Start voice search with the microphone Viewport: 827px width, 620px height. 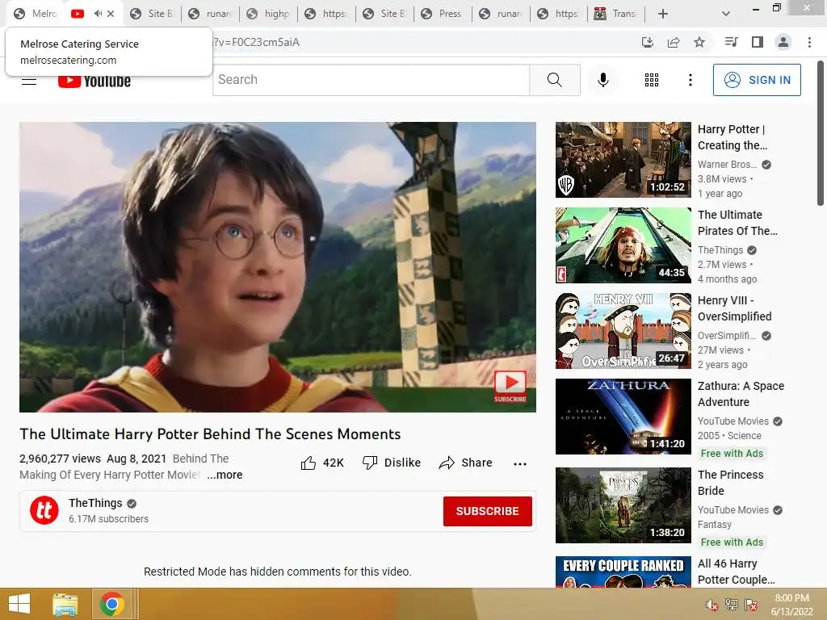click(x=602, y=80)
